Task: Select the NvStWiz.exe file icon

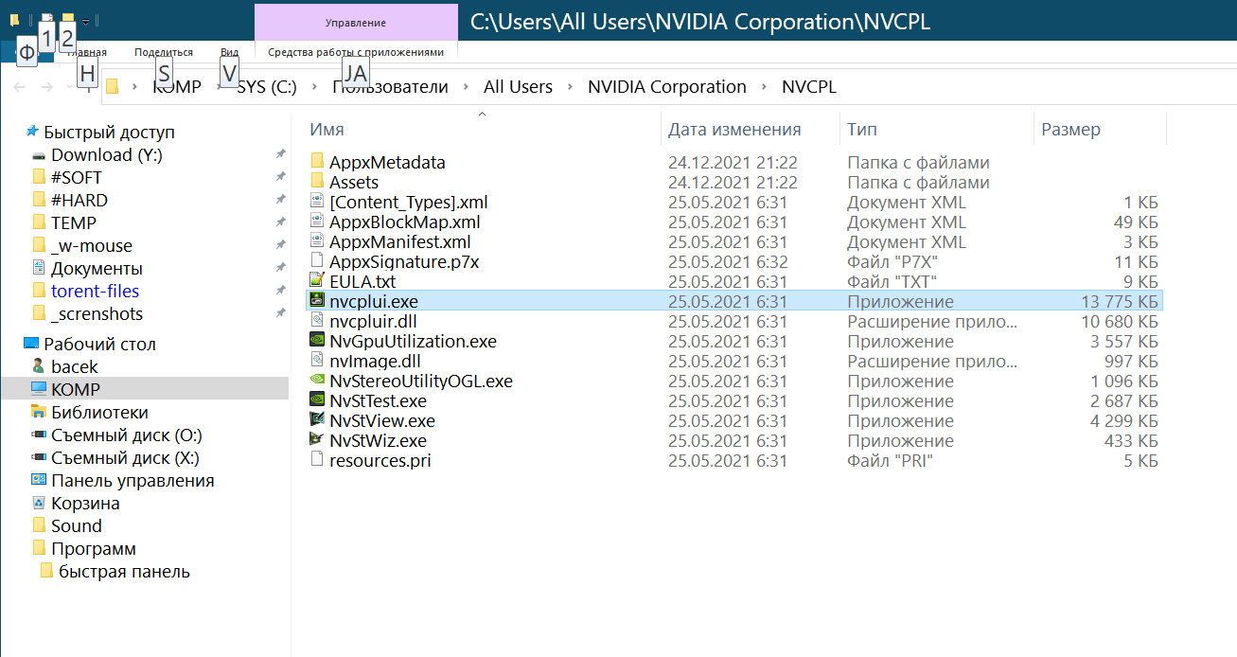Action: coord(318,440)
